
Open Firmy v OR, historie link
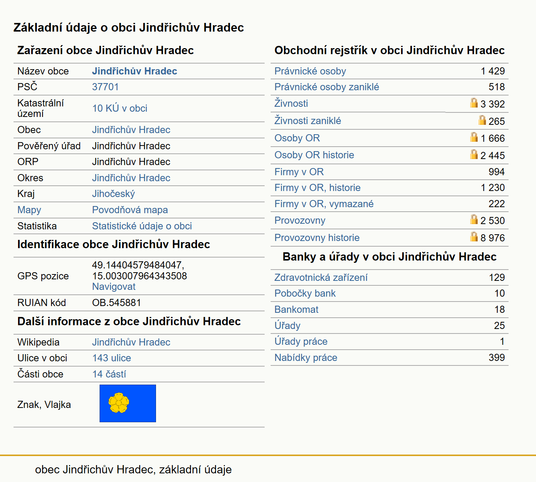click(318, 188)
